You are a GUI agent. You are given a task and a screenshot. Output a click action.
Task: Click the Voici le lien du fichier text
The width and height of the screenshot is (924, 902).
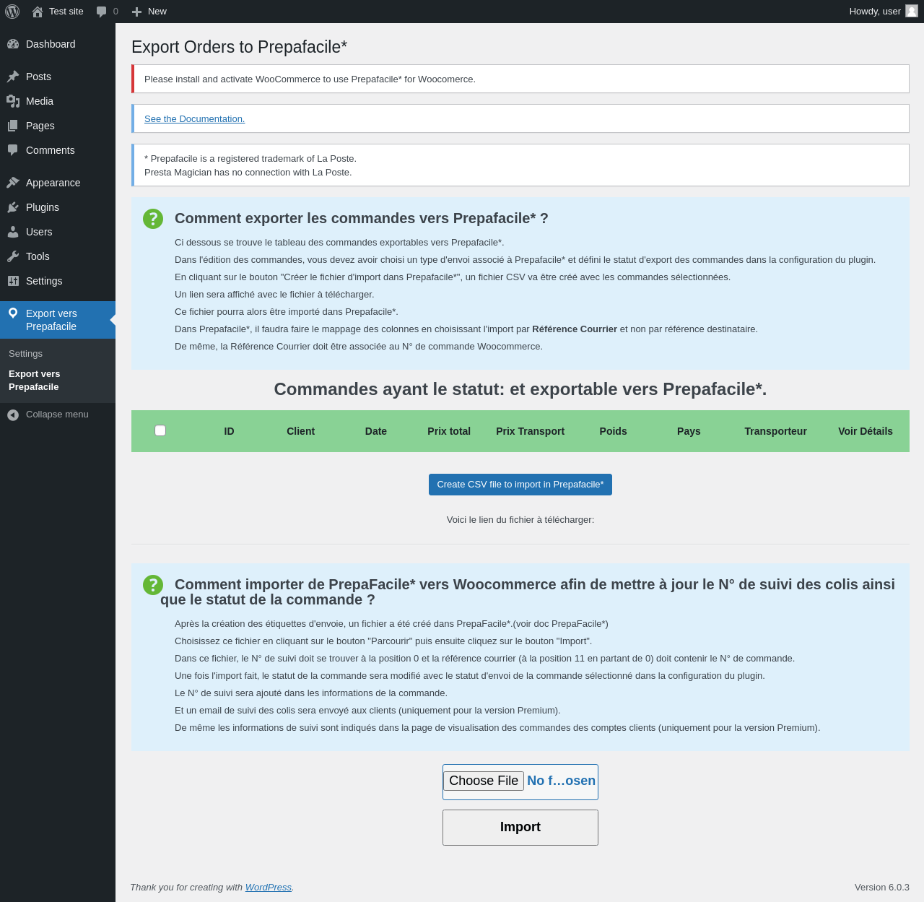point(520,520)
